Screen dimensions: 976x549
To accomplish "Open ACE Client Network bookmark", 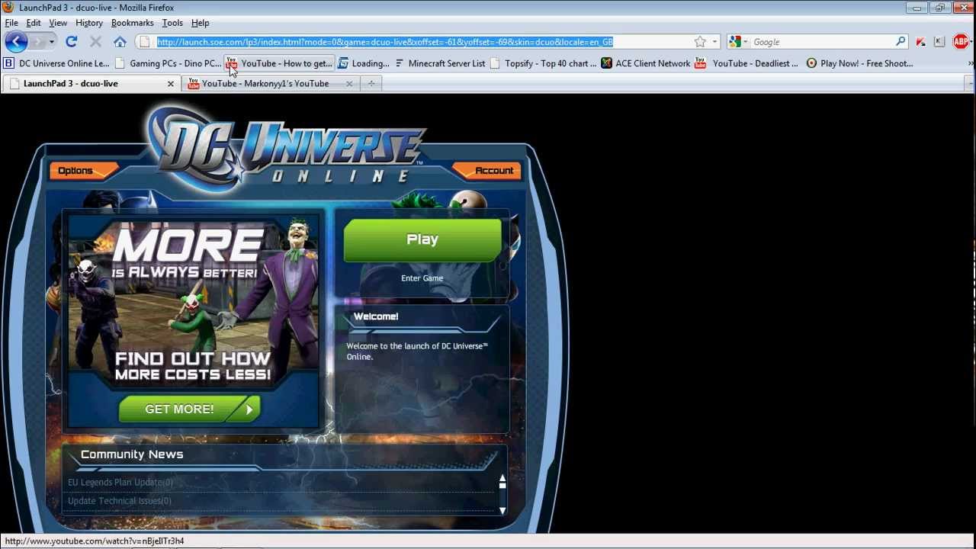I will point(646,63).
